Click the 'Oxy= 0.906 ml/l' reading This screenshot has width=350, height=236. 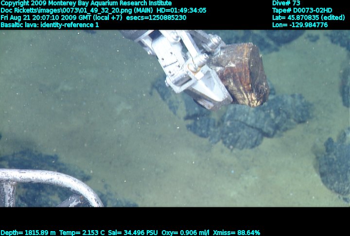pyautogui.click(x=185, y=233)
